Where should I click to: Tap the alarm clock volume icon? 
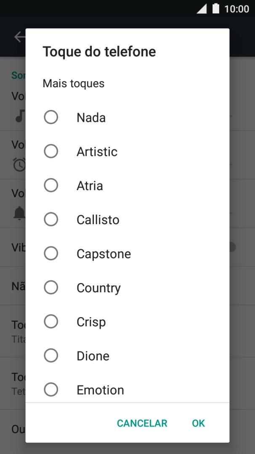coord(20,164)
